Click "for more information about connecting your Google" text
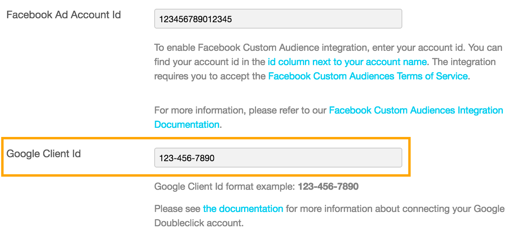The height and width of the screenshot is (235, 516). [395, 208]
